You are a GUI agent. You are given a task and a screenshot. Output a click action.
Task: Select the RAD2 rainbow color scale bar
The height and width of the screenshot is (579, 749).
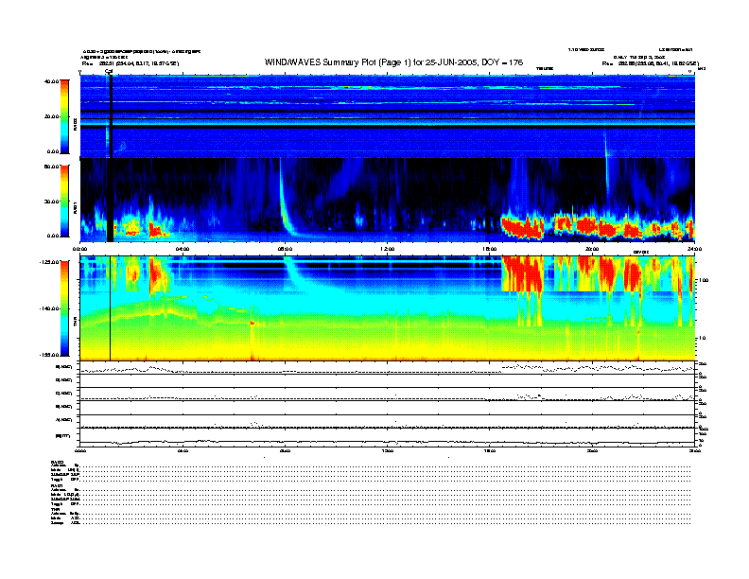pyautogui.click(x=64, y=116)
